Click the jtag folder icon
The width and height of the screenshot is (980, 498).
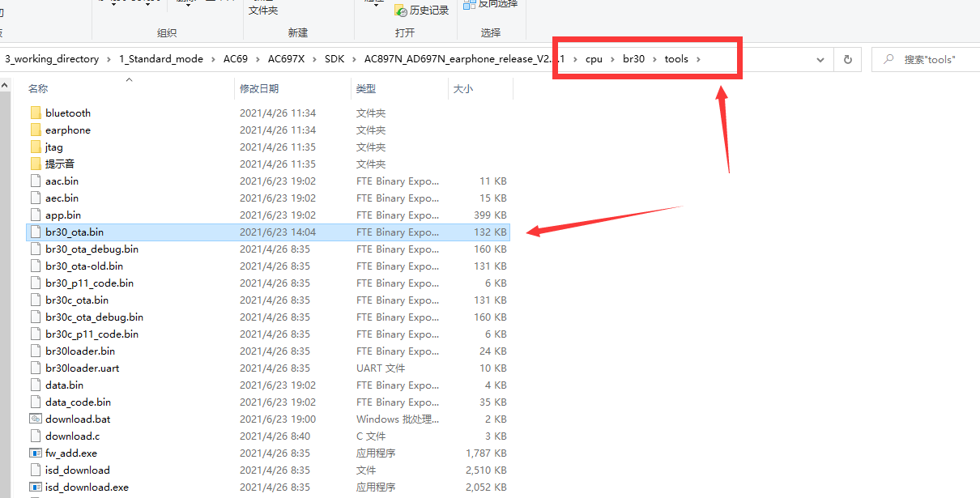(35, 147)
